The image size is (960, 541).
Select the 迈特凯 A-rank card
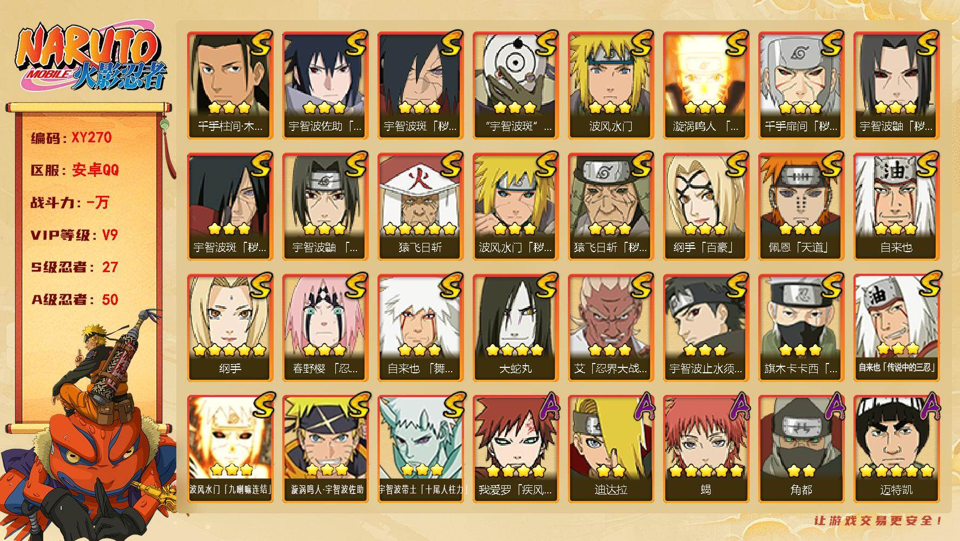click(896, 448)
